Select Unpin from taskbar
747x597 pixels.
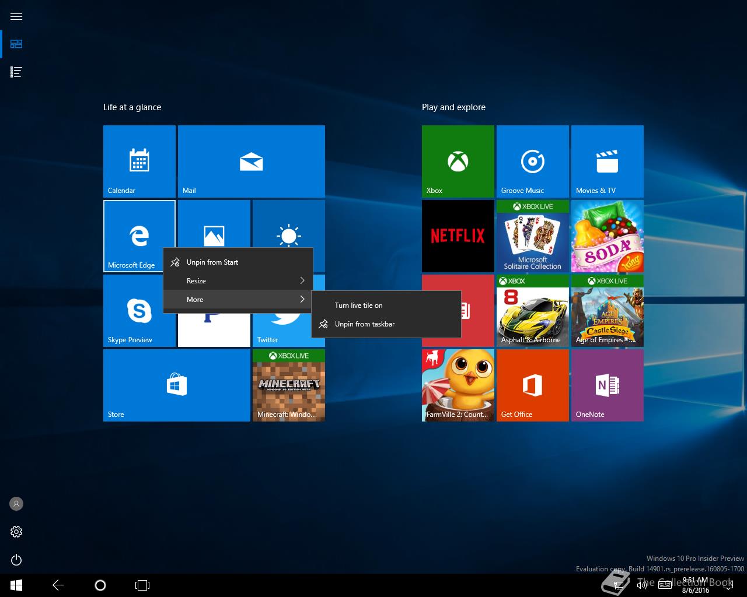386,324
